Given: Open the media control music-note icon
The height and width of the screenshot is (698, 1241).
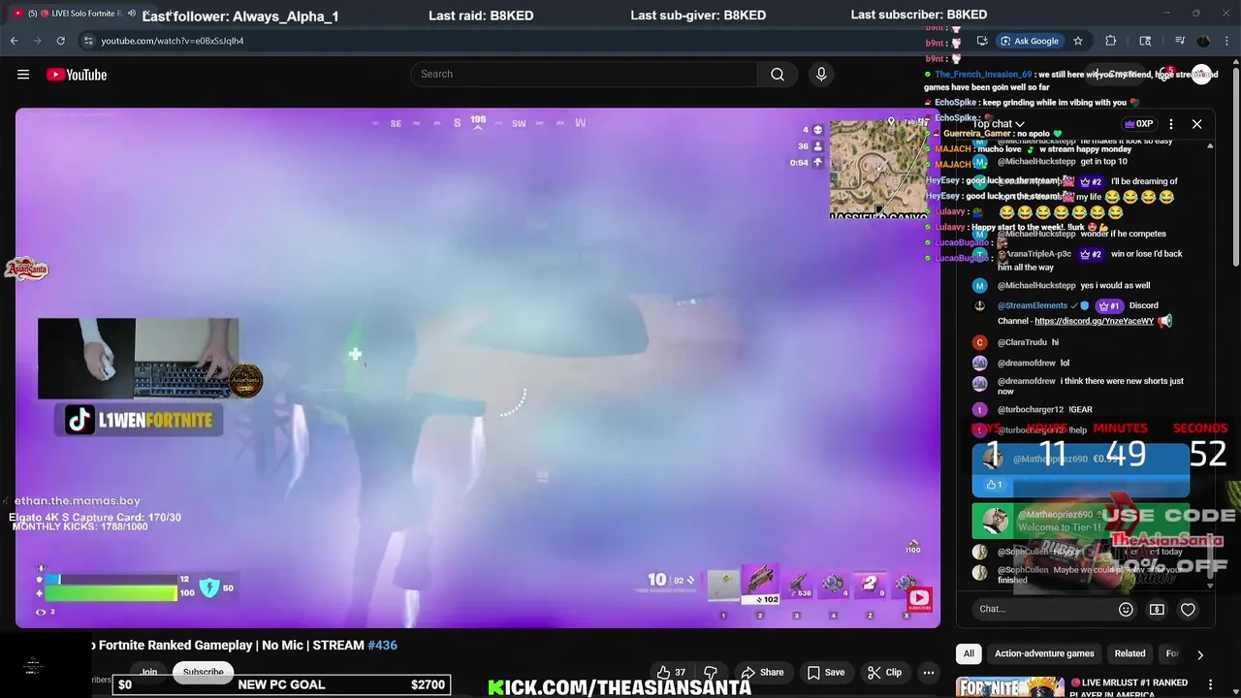Looking at the screenshot, I should (1180, 41).
